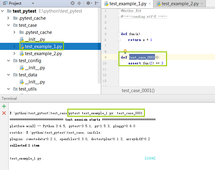Expand test_example_1.py file structure
The image size is (215, 170).
coord(14,47)
